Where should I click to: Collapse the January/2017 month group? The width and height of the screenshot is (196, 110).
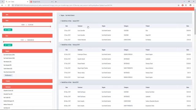click(x=60, y=21)
